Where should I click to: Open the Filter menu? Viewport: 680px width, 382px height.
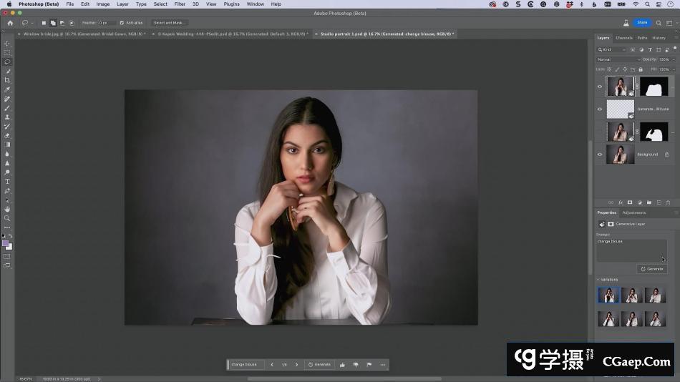coord(180,4)
